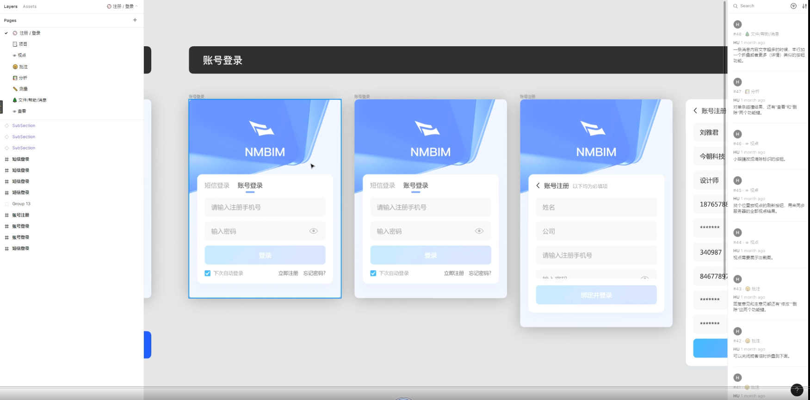
Task: Click the H avatar on comment #47
Action: [738, 82]
